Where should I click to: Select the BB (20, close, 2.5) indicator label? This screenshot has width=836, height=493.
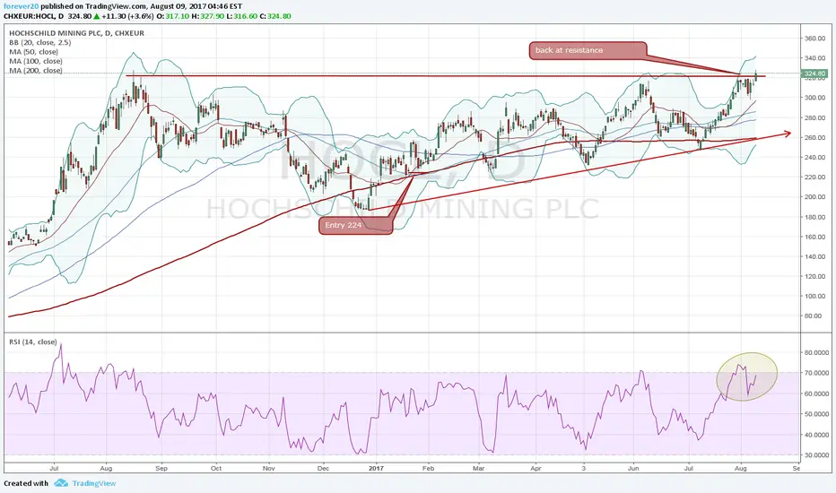(40, 43)
